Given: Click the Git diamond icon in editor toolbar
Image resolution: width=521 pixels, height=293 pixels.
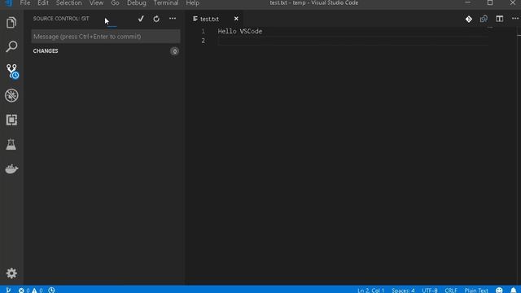Looking at the screenshot, I should coord(469,19).
